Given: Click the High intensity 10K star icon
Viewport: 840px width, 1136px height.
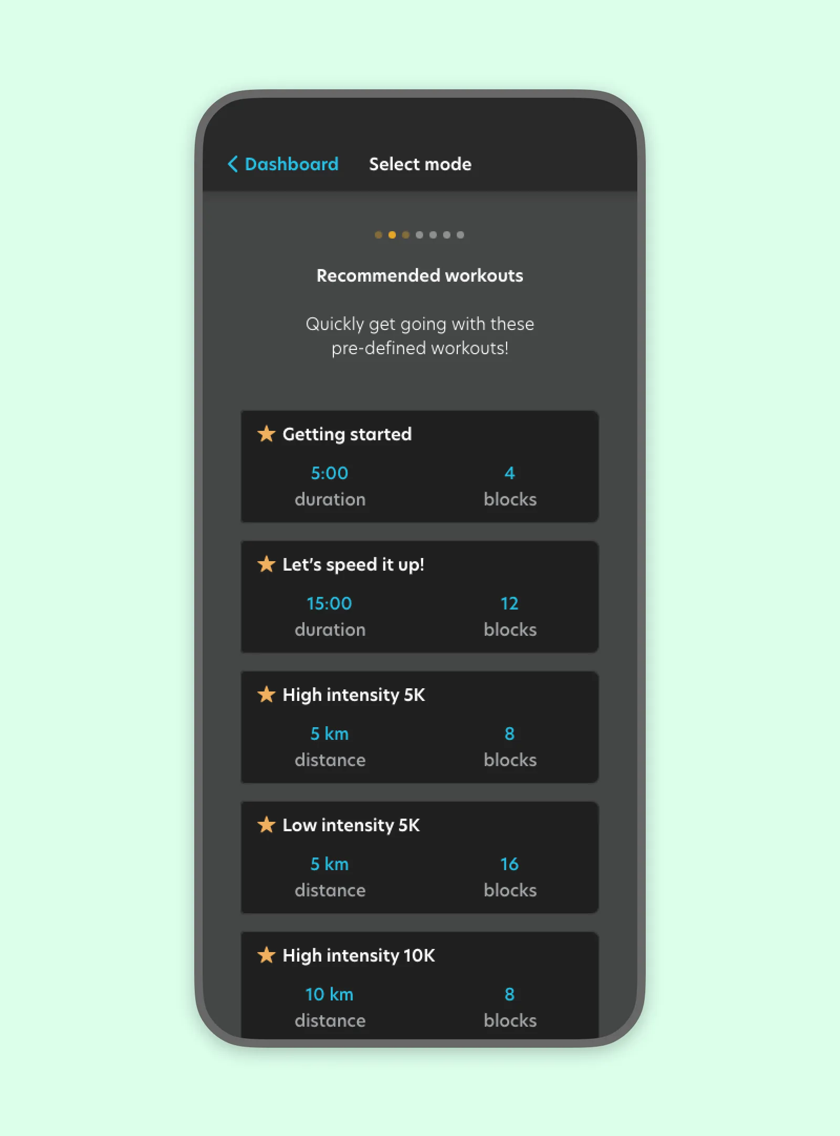Looking at the screenshot, I should point(267,955).
